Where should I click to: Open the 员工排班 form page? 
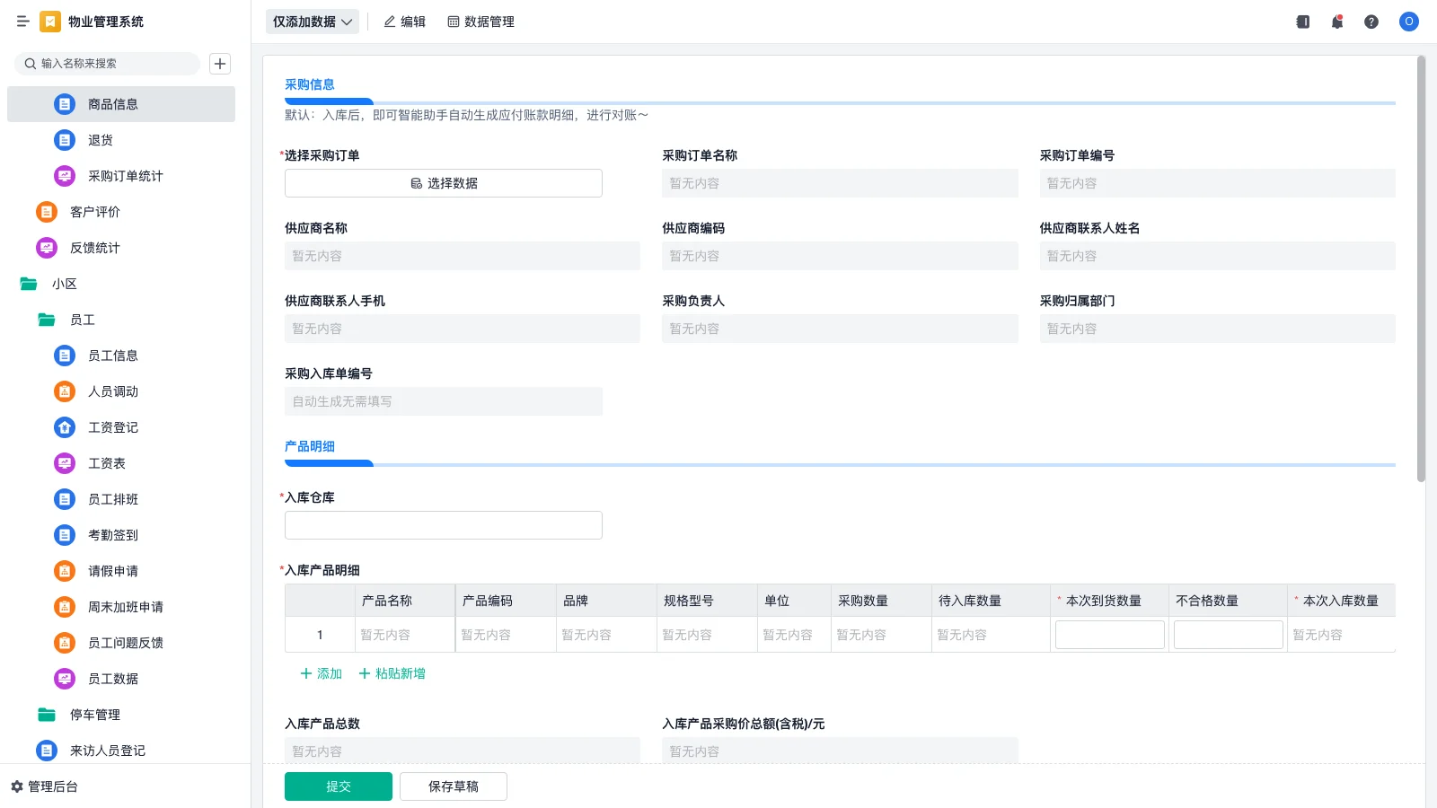point(112,499)
